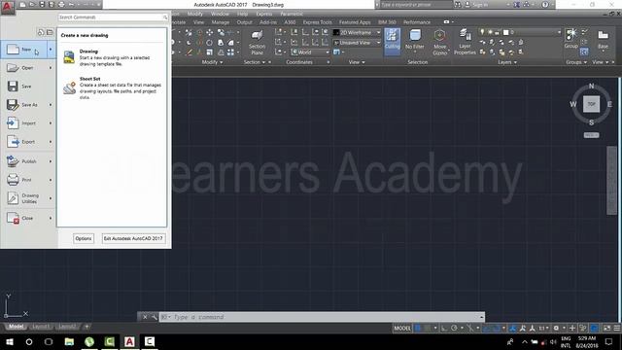Click the AutoCAD application menu logo button
This screenshot has height=350, width=622.
pyautogui.click(x=8, y=8)
